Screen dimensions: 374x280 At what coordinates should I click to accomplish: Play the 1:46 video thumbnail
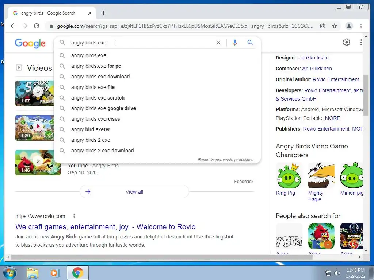38,162
